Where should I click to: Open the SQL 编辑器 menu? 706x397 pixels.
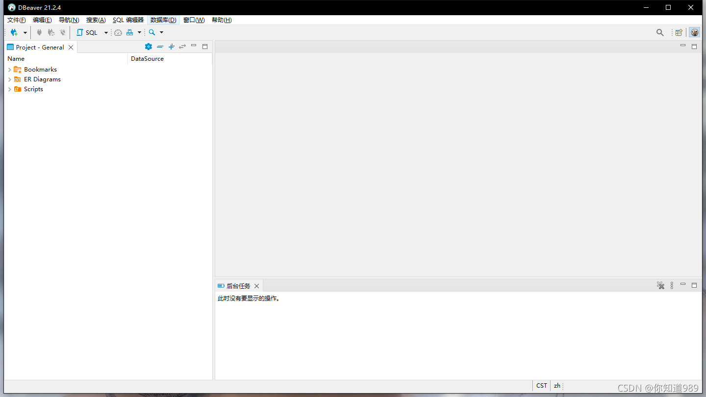click(128, 20)
